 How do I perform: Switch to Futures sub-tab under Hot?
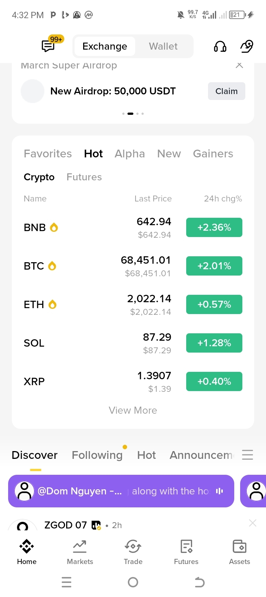click(84, 177)
